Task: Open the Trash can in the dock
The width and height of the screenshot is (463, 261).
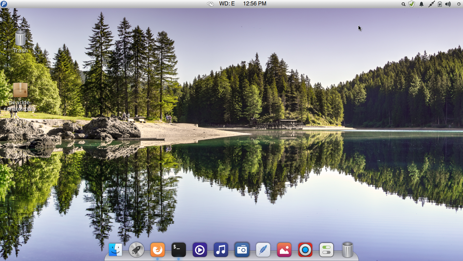Action: pos(348,250)
